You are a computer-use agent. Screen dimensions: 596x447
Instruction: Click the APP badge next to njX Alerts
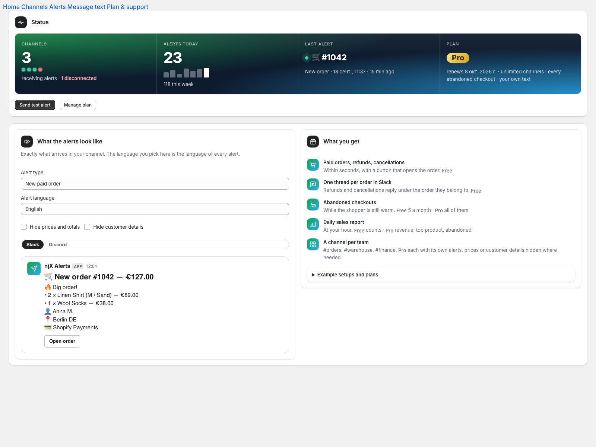click(78, 266)
